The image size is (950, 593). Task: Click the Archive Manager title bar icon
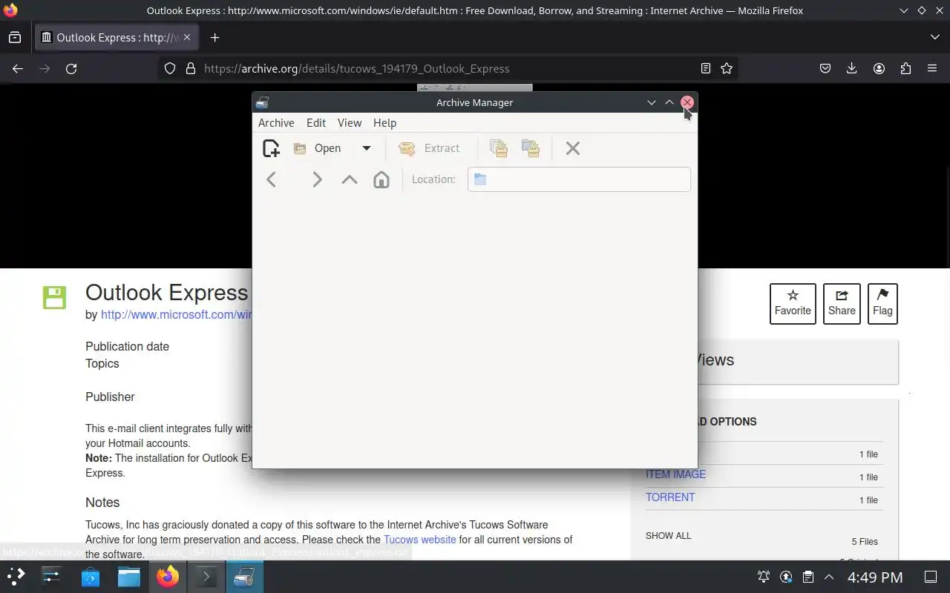[262, 102]
